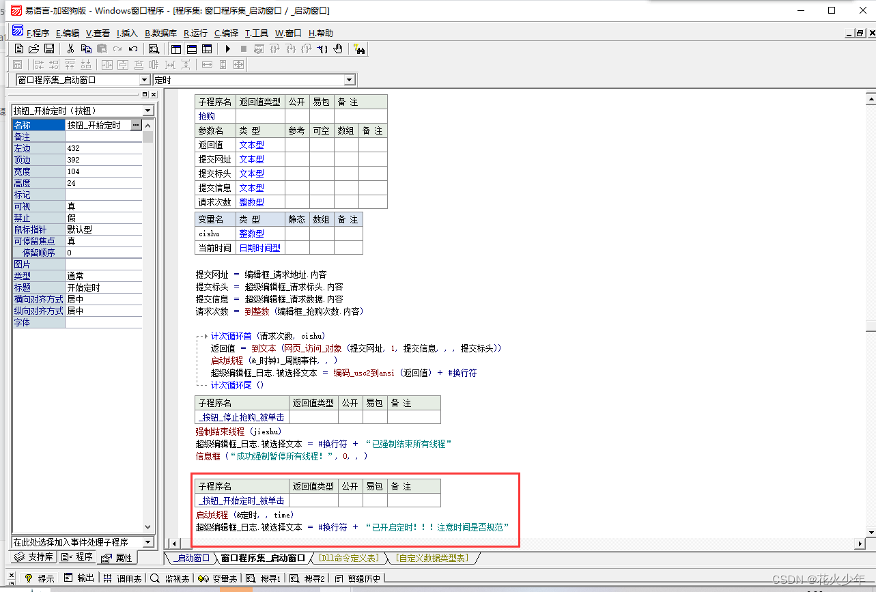The height and width of the screenshot is (592, 876).
Task: Toggle the combined panel view button
Action: (x=207, y=48)
